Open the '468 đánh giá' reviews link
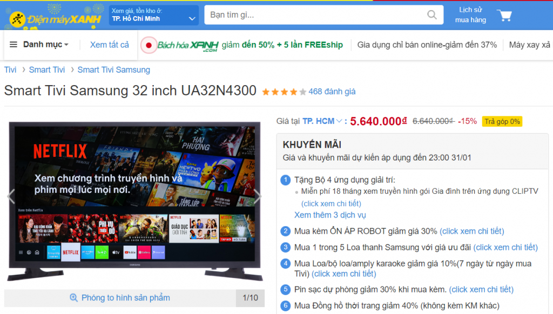 332,92
